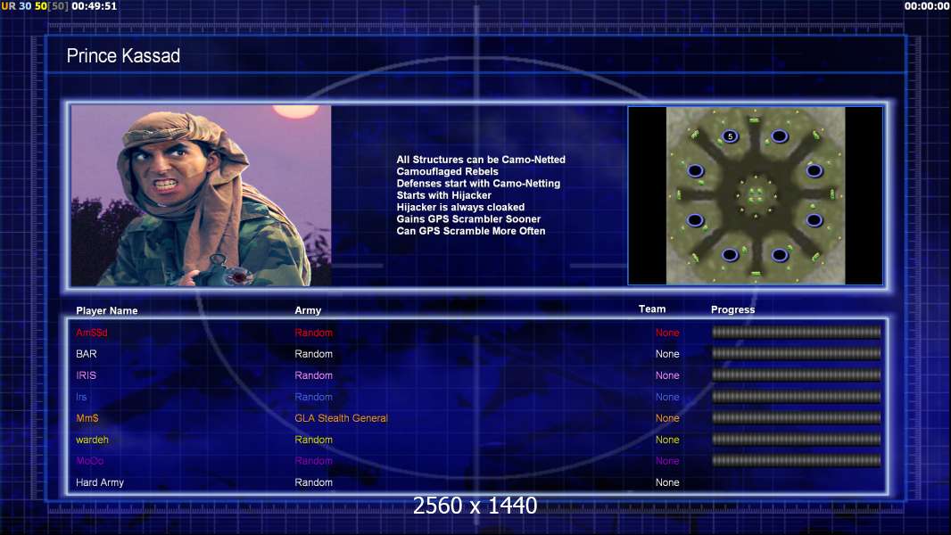The width and height of the screenshot is (951, 535).
Task: Click the first row's loading progress bar
Action: [x=797, y=332]
